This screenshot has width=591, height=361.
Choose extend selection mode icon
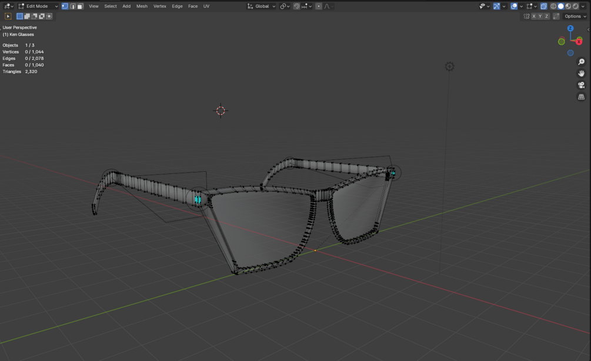(x=27, y=16)
